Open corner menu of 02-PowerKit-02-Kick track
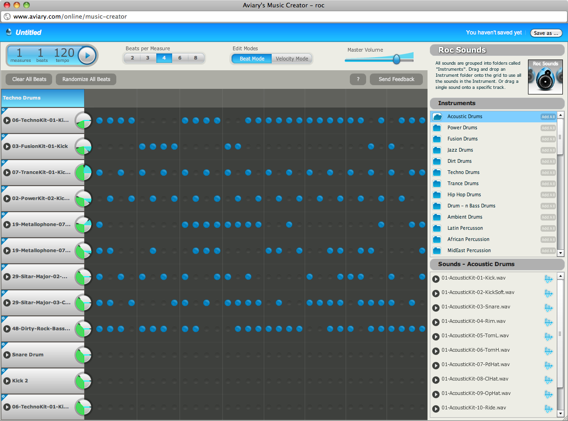The height and width of the screenshot is (421, 568). (3, 188)
